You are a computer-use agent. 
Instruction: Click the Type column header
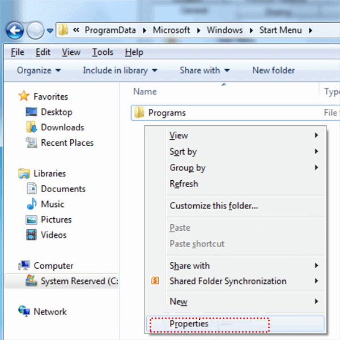(331, 92)
